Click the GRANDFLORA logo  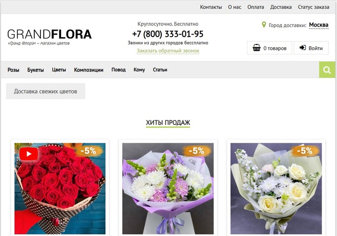(x=50, y=34)
